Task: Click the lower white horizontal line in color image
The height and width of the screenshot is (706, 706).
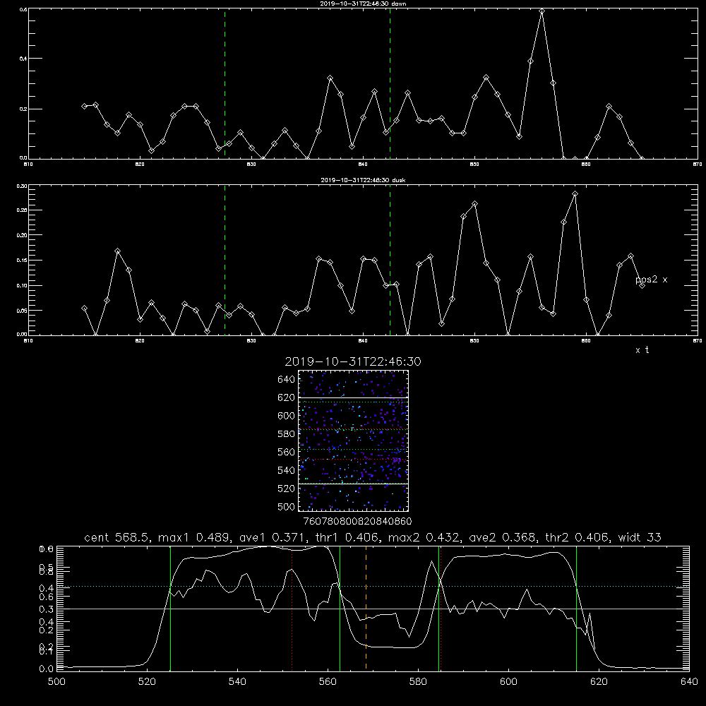Action: 353,484
